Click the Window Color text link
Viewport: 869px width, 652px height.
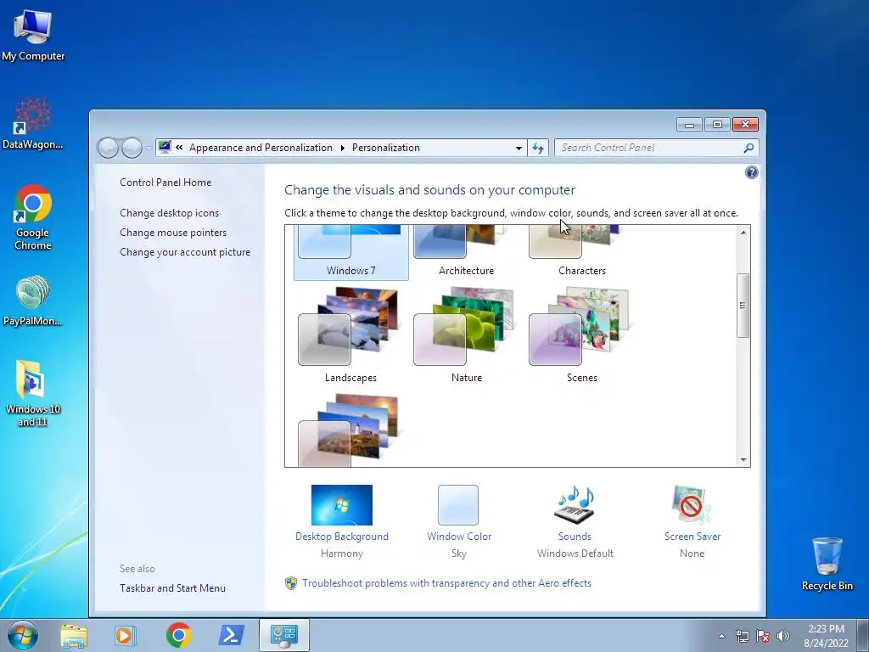click(459, 537)
